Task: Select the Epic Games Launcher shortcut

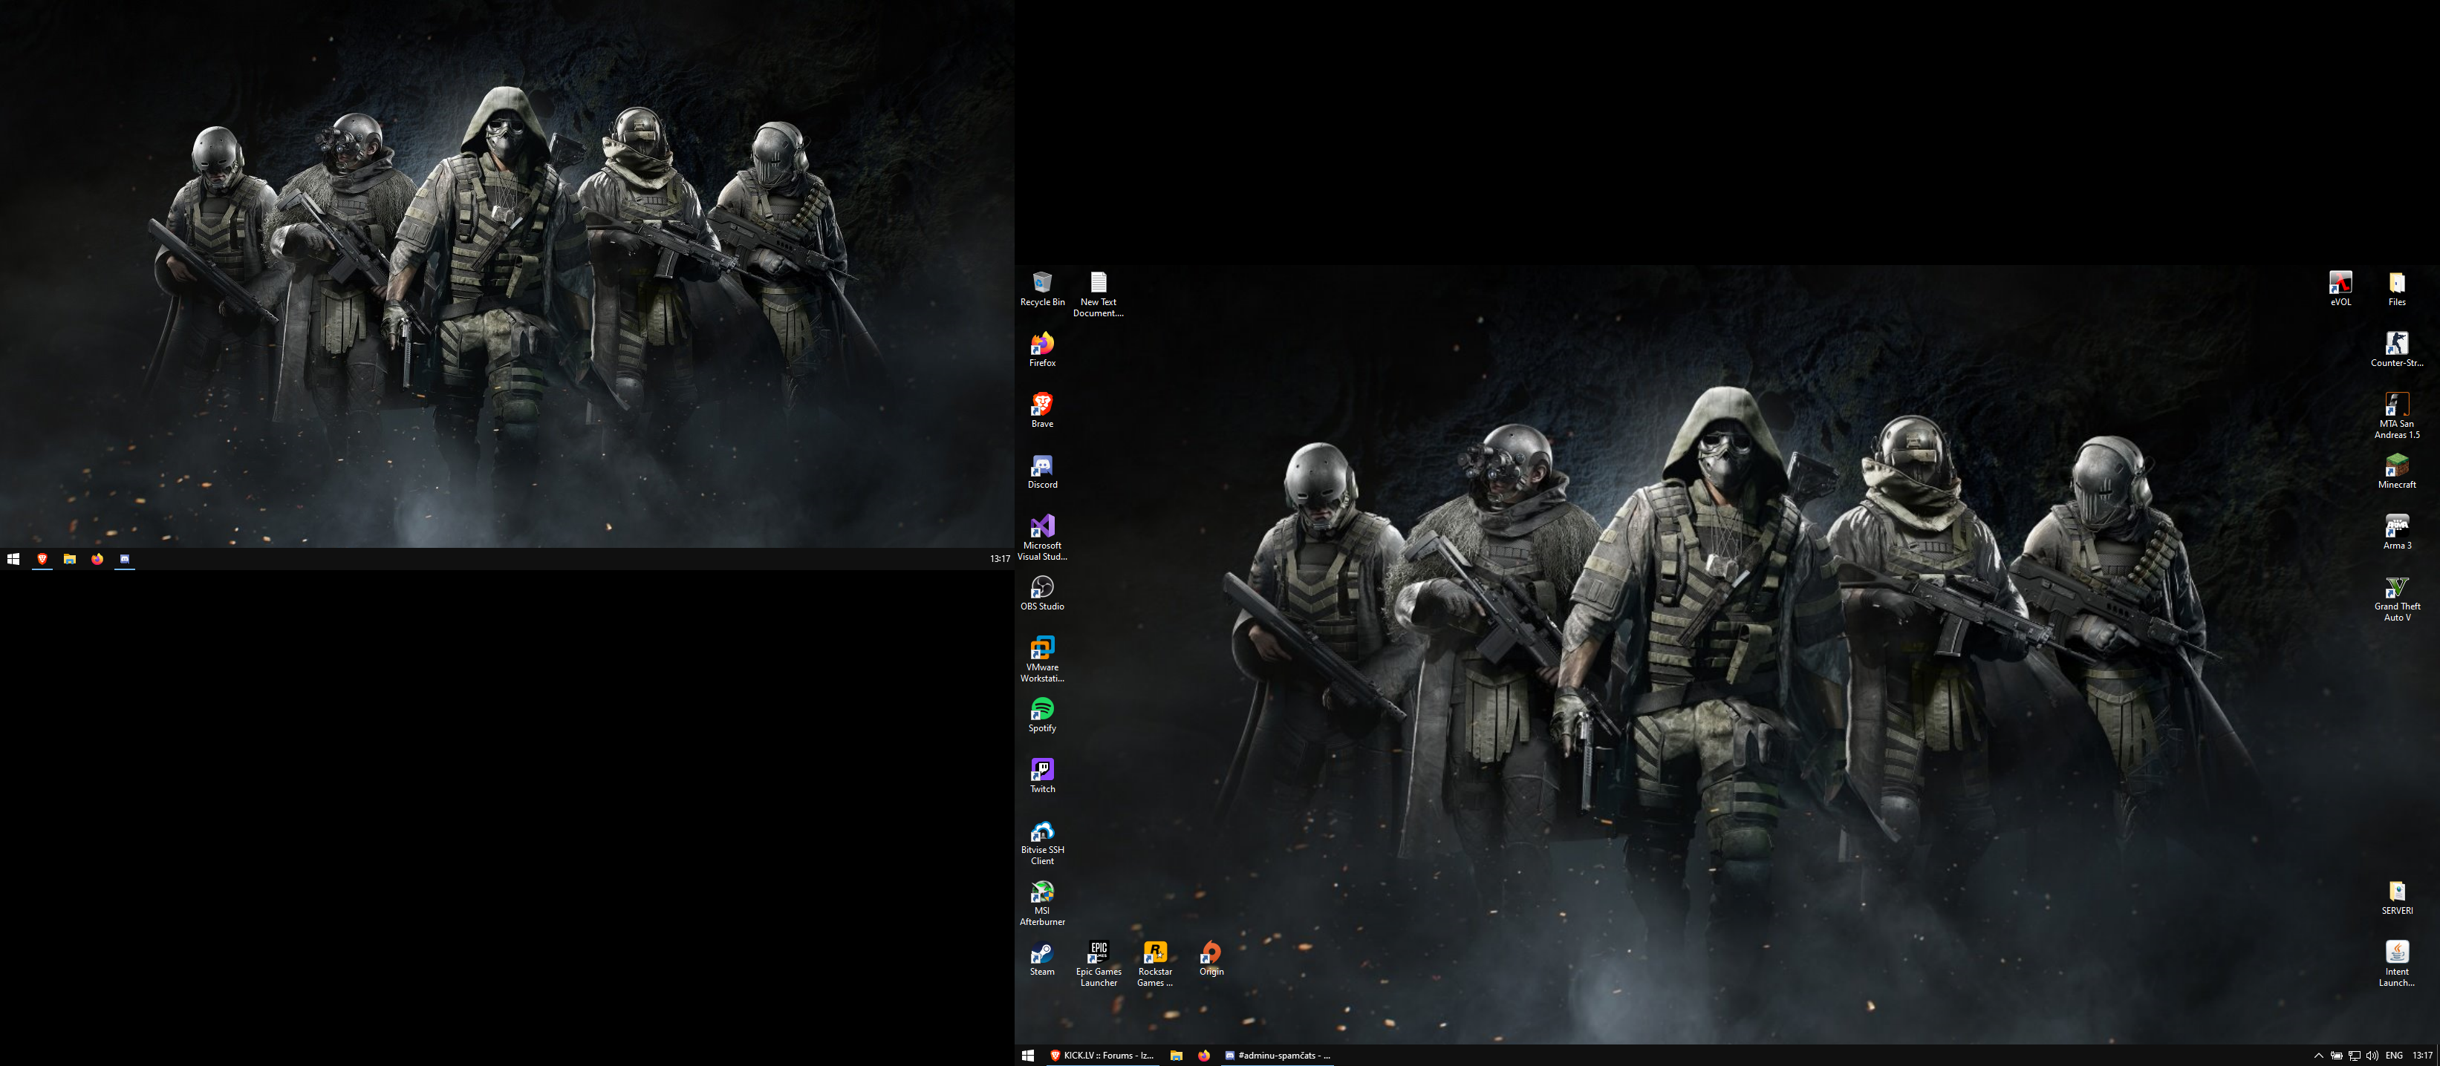Action: [x=1098, y=964]
